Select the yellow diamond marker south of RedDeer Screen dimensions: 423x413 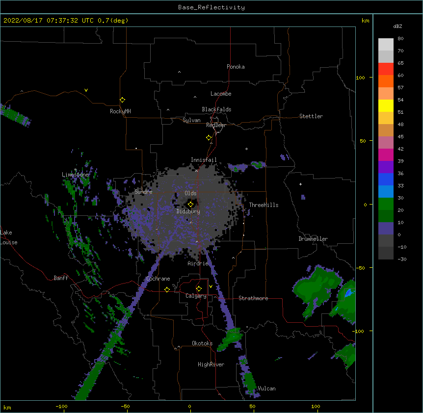(x=209, y=138)
